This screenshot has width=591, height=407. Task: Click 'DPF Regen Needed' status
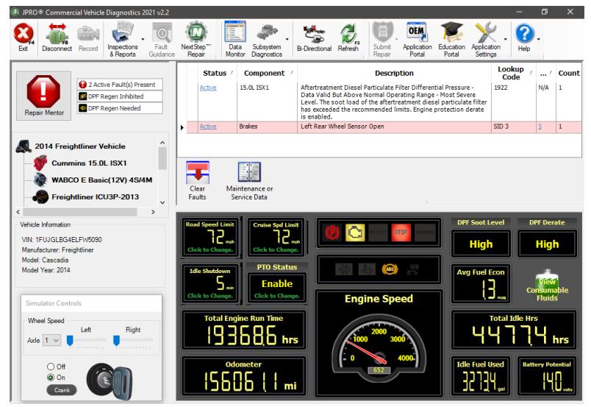[x=120, y=108]
